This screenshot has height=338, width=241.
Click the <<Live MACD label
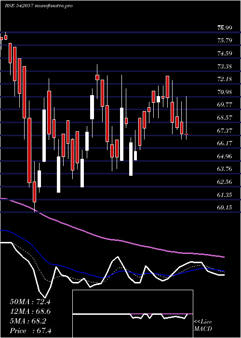(x=203, y=325)
